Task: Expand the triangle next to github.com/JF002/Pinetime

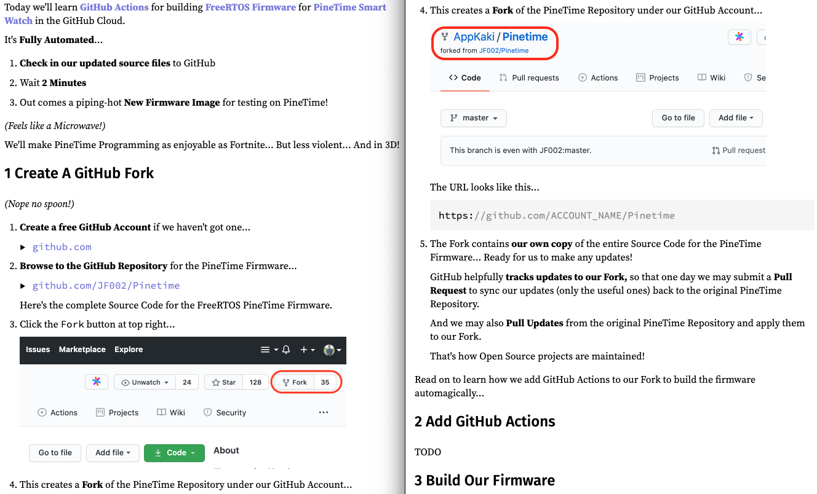Action: [23, 286]
